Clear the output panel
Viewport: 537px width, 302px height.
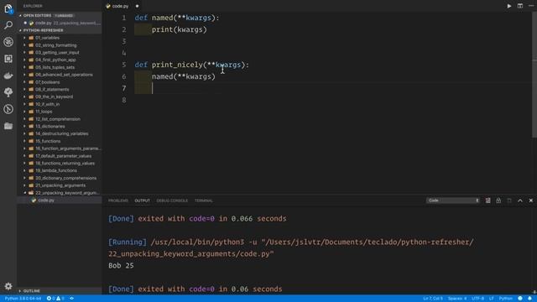487,200
